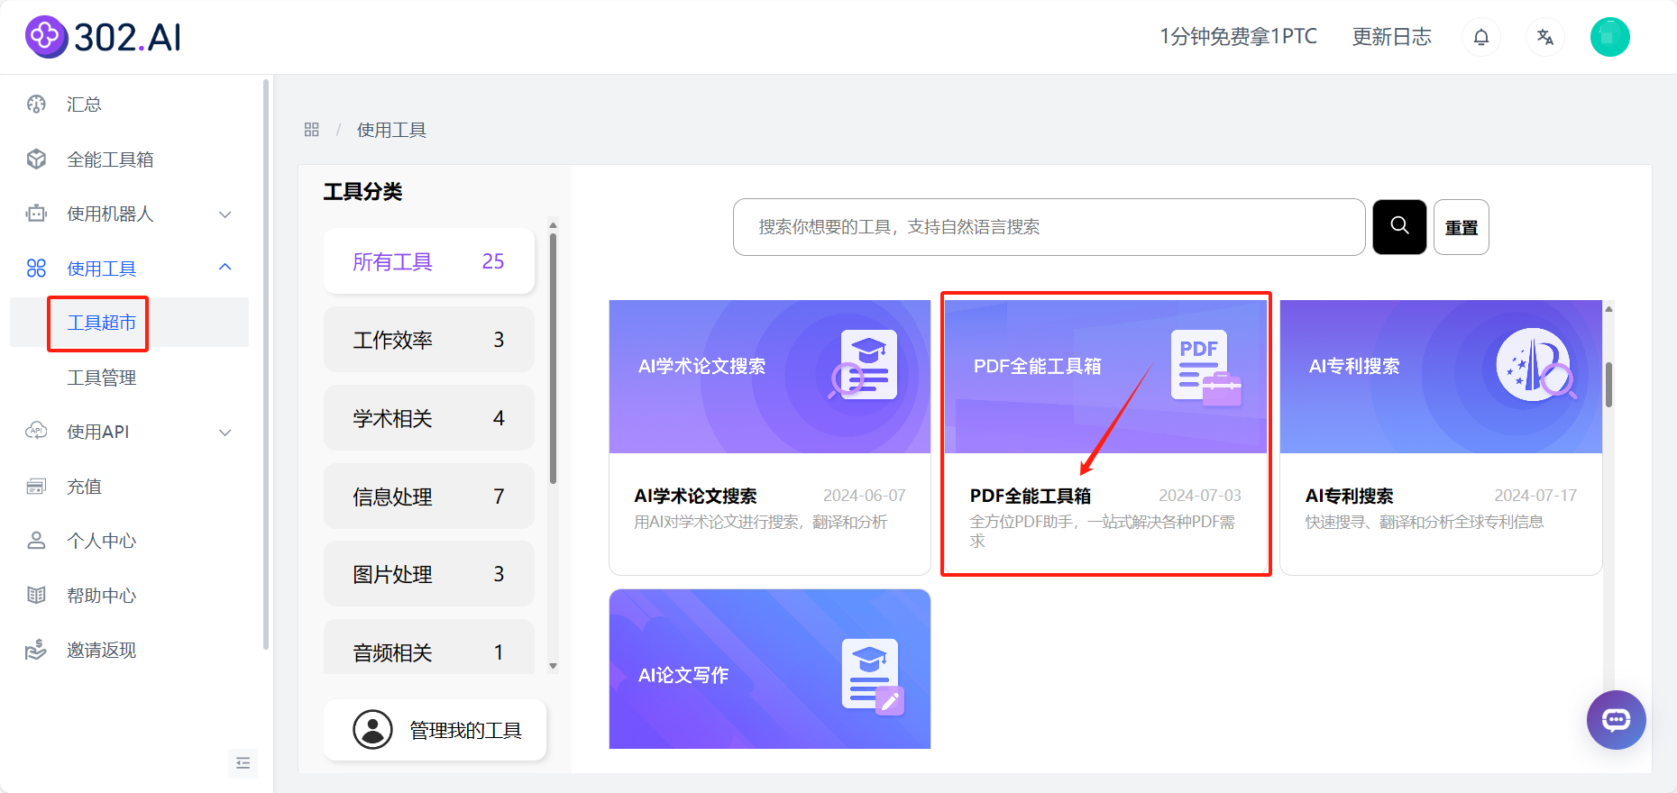The image size is (1677, 793).
Task: Click the PDF document icon on the card
Action: pyautogui.click(x=1205, y=368)
